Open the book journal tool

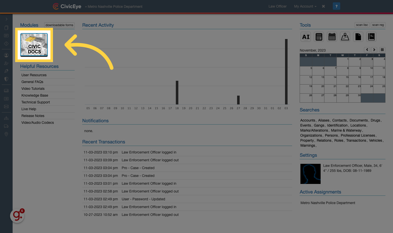[x=371, y=37]
